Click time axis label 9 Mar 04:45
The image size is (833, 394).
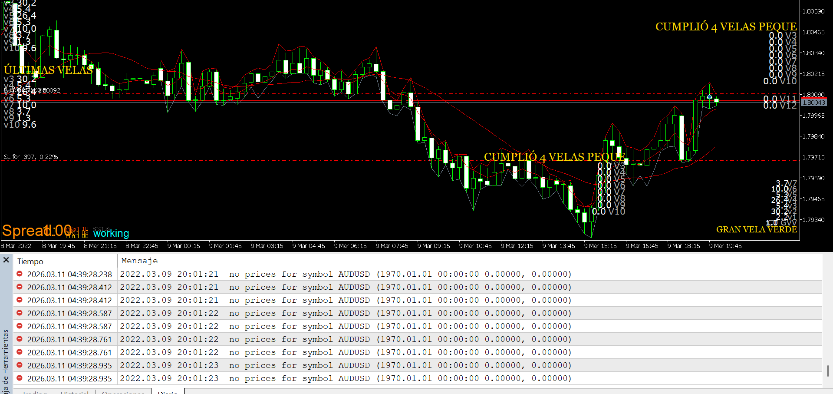(309, 246)
